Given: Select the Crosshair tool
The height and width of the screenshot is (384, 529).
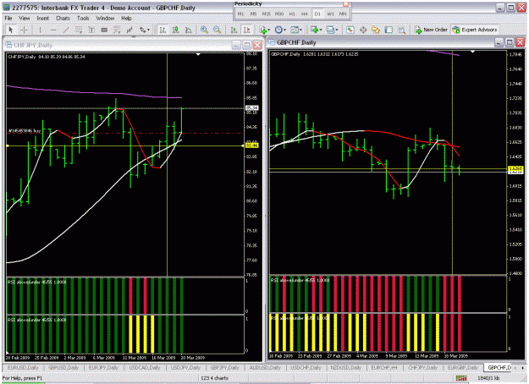Looking at the screenshot, I should point(24,30).
